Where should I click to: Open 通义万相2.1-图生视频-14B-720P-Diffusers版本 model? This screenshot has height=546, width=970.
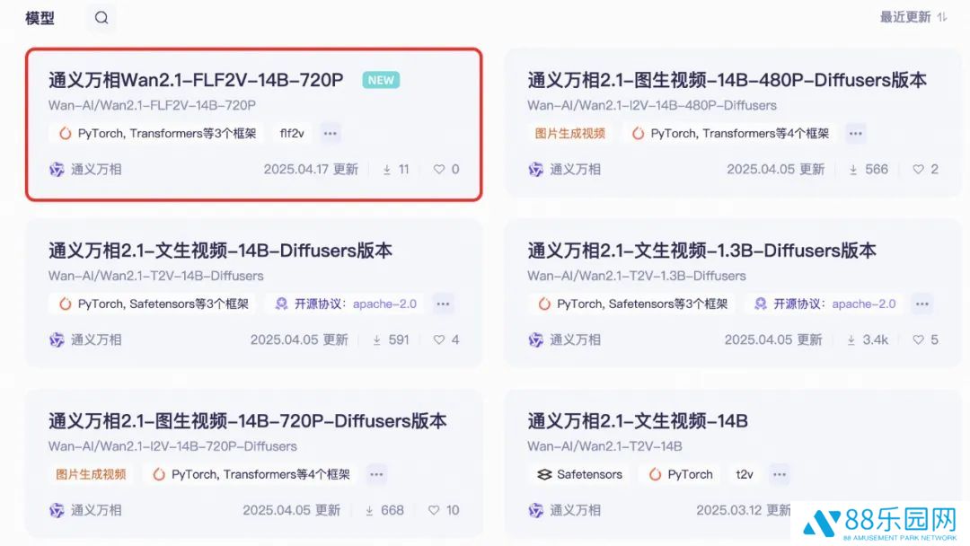coord(247,421)
